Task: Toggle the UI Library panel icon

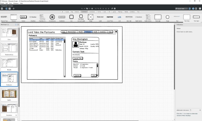Action: point(190,9)
